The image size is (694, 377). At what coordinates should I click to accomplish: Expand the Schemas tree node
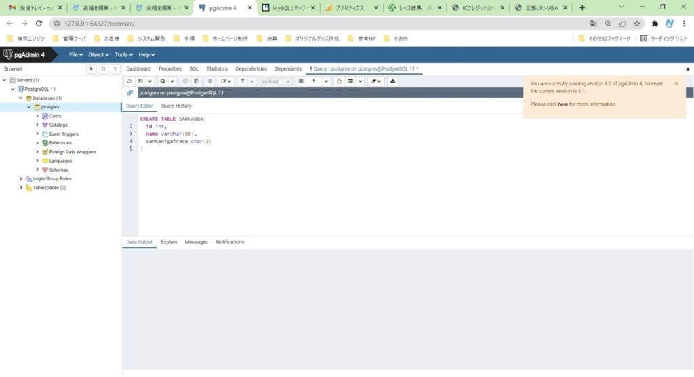pyautogui.click(x=37, y=170)
